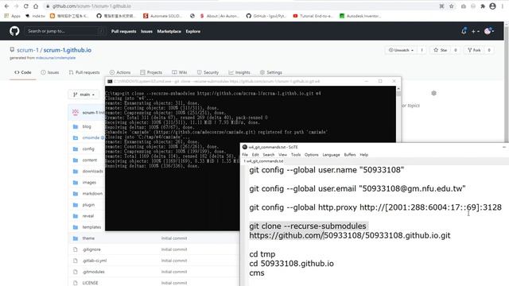Open SciTE Tools menu

click(296, 155)
